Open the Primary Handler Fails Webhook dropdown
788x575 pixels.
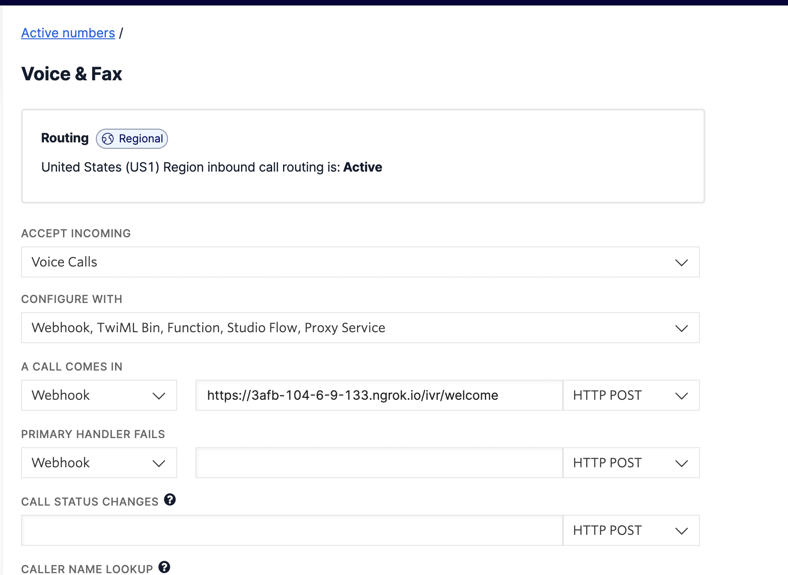tap(99, 463)
